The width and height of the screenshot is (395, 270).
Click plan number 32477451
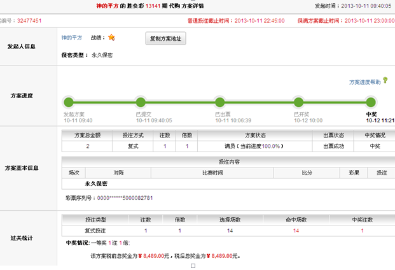point(29,20)
